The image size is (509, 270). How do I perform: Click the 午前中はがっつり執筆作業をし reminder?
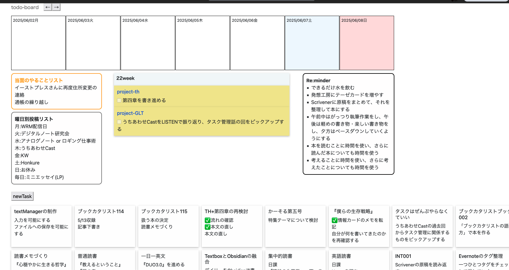coord(350,128)
